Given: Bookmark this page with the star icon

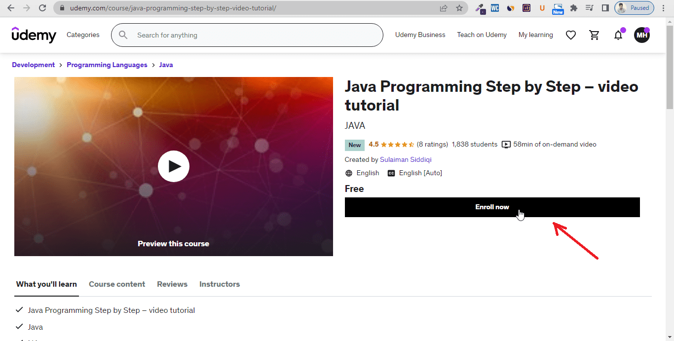Looking at the screenshot, I should (459, 8).
